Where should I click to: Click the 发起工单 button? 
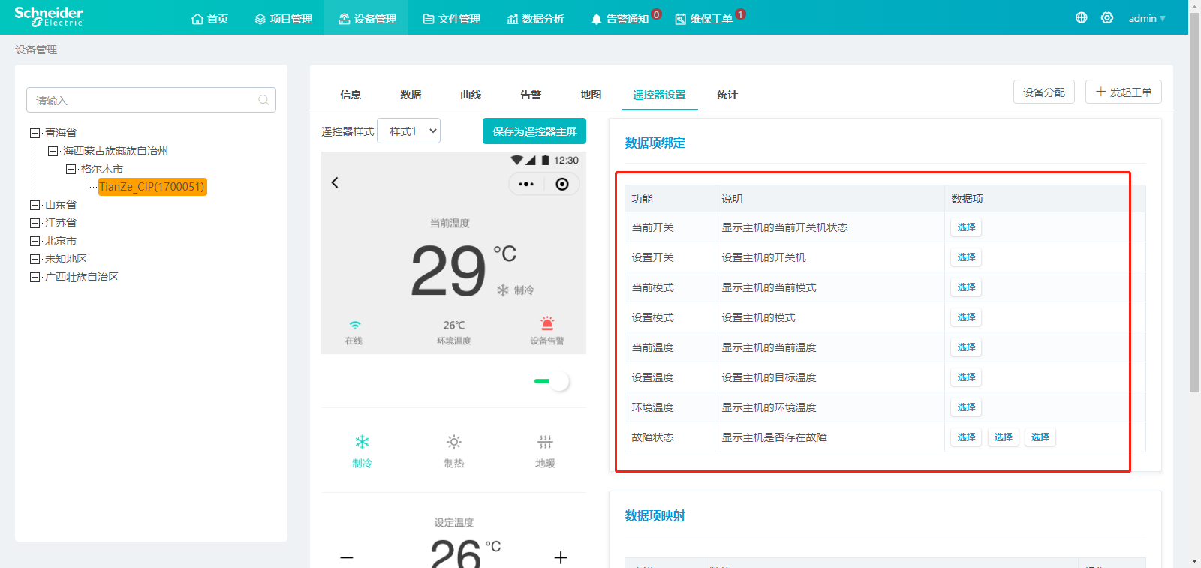tap(1124, 92)
